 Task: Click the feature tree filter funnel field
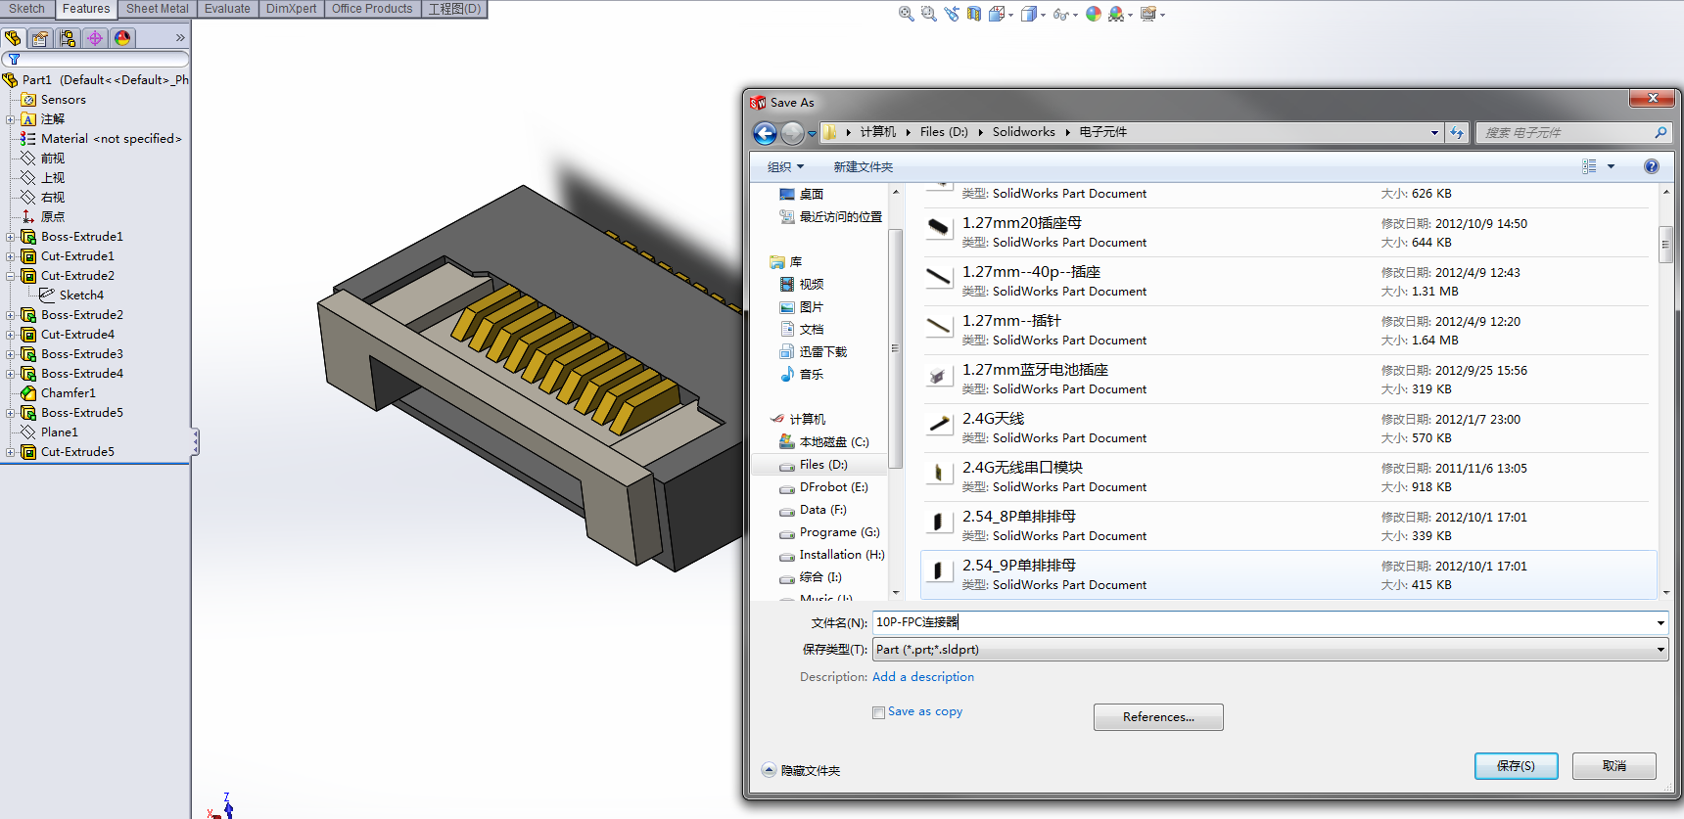[95, 60]
